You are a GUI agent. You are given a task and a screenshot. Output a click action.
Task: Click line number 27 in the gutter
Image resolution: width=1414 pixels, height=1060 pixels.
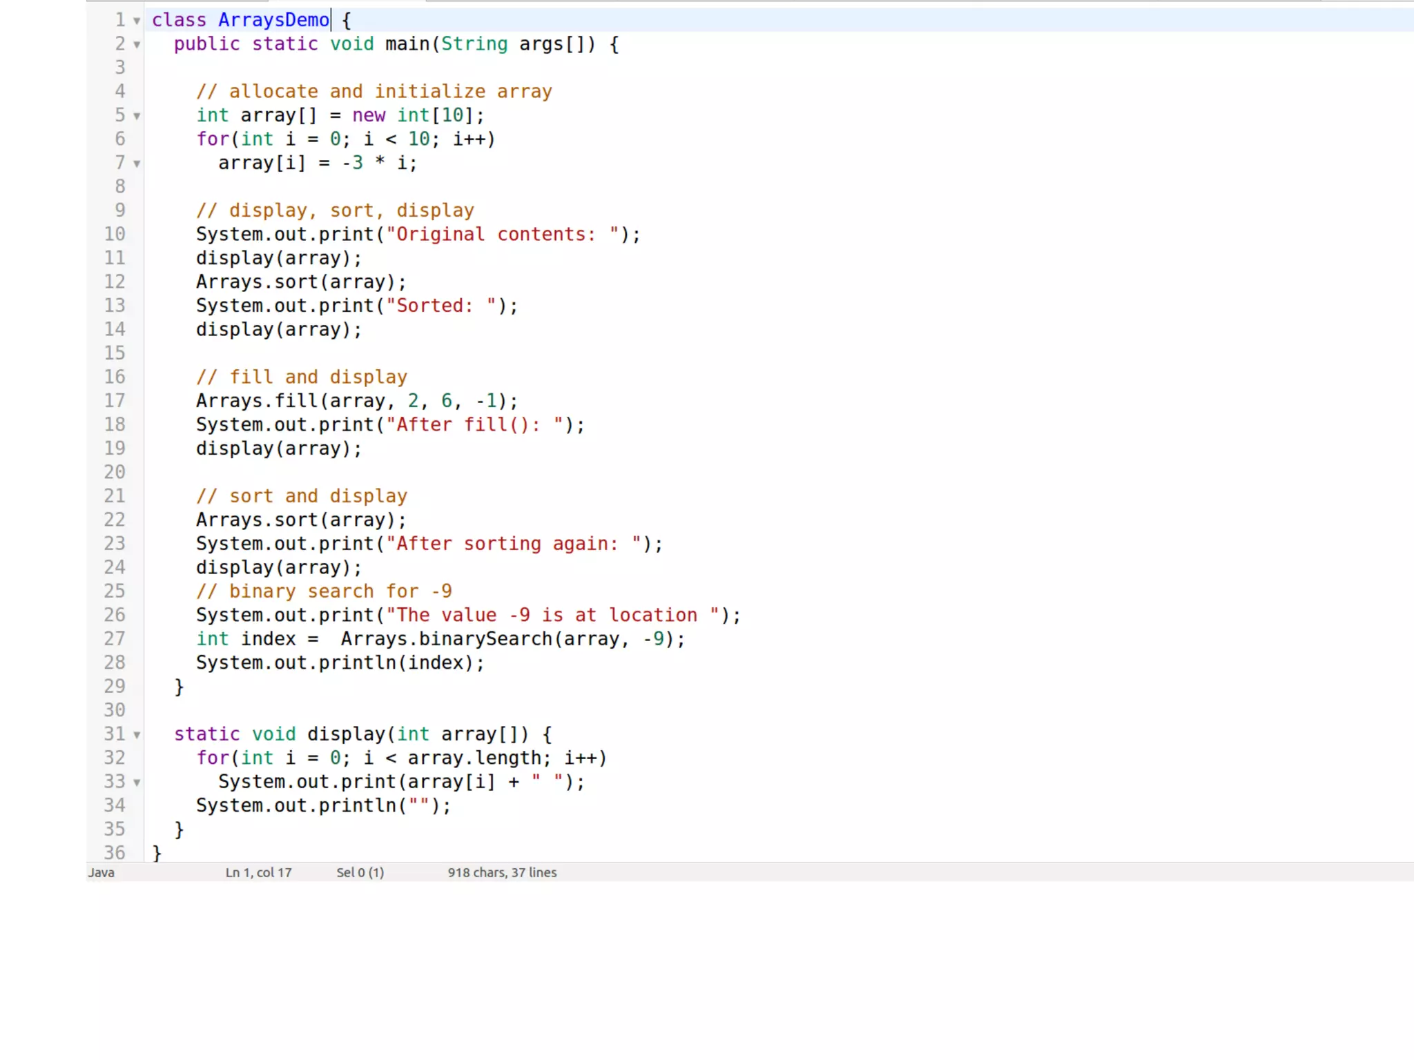coord(115,639)
